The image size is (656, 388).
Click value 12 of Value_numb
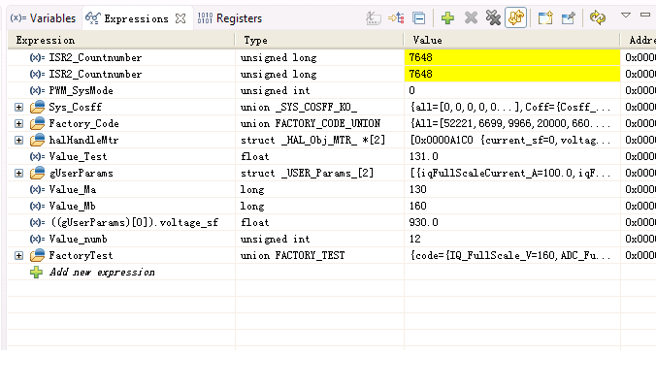click(x=414, y=240)
